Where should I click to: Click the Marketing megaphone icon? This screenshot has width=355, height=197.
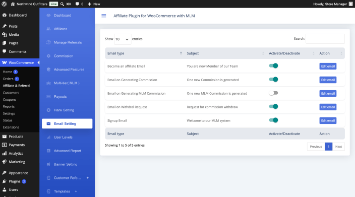coord(5,162)
